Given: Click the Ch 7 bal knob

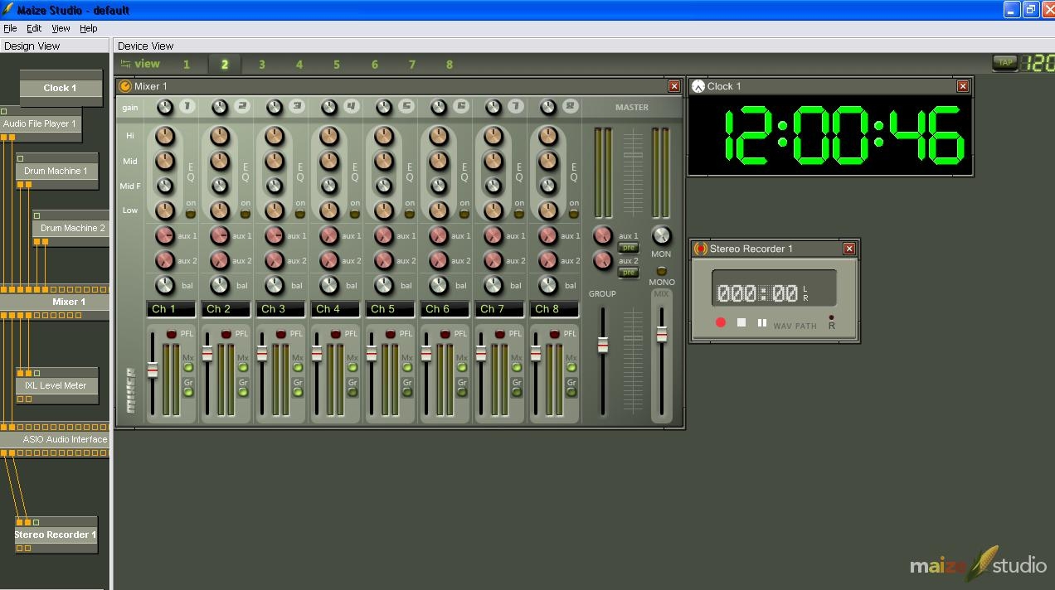Looking at the screenshot, I should pyautogui.click(x=493, y=286).
